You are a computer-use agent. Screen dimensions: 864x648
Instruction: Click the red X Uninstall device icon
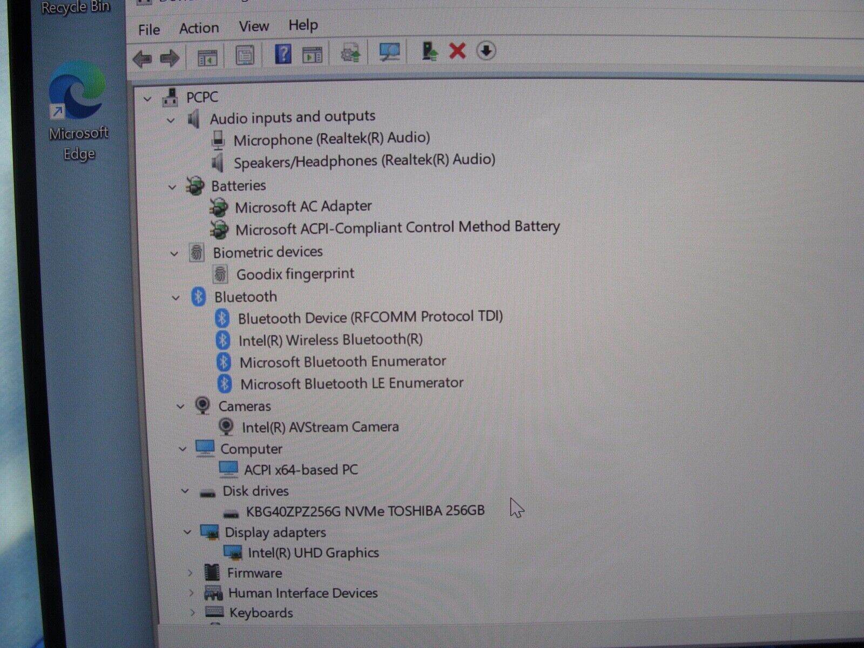(x=457, y=52)
